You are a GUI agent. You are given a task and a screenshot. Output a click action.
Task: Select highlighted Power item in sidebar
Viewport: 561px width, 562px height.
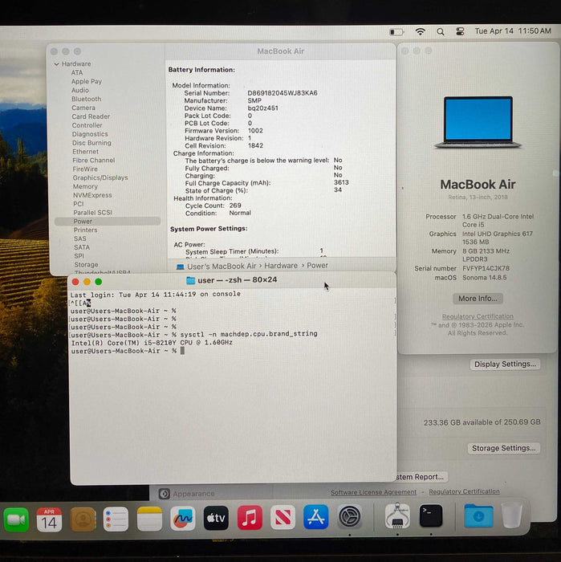[x=108, y=221]
